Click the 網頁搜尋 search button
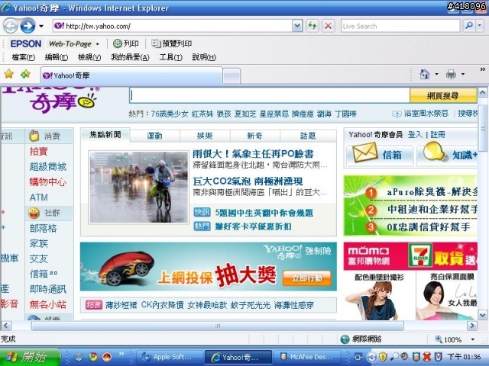489x366 pixels. pyautogui.click(x=443, y=95)
